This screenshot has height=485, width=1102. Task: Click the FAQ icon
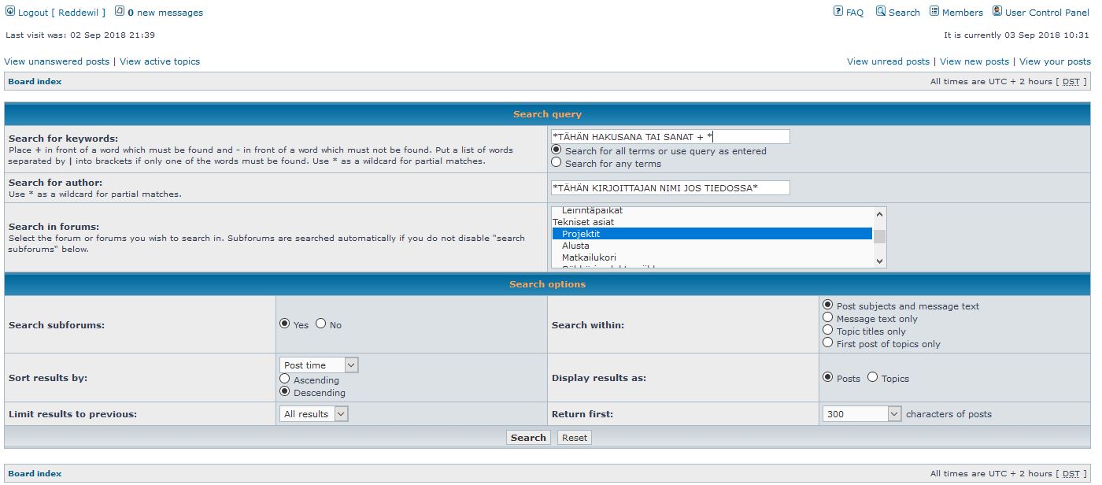838,12
